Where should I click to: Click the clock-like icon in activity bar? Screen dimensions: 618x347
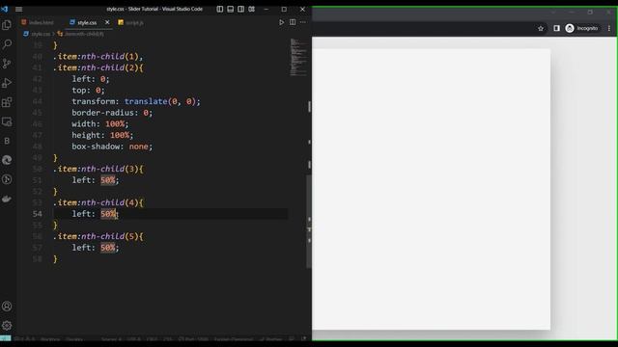[7, 179]
